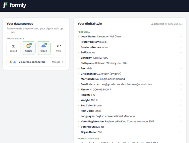Click the Preferred Name: Alex text

[x=94, y=42]
